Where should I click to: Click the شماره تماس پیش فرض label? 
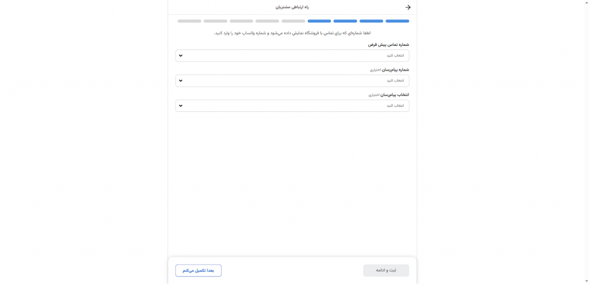point(388,44)
